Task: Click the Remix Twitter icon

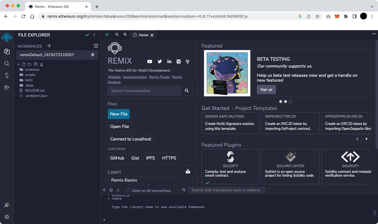Action: click(160, 62)
